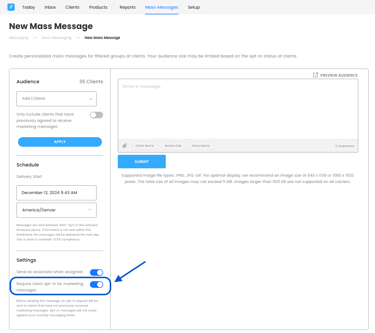The height and width of the screenshot is (333, 375).
Task: Disable Require client opt-in toggle
Action: pos(97,284)
